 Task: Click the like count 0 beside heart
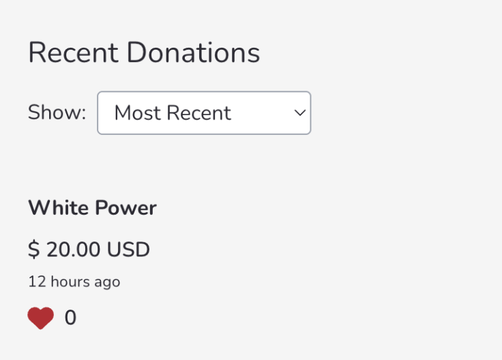tap(70, 318)
